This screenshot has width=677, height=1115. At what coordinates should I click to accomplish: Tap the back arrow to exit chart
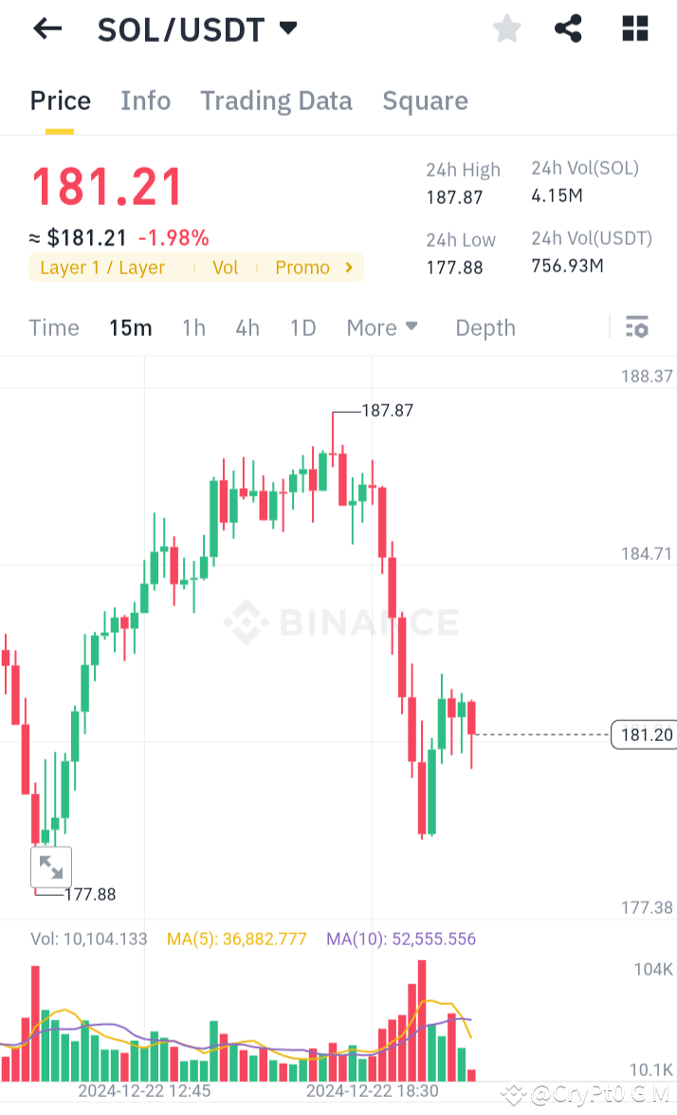click(x=46, y=28)
